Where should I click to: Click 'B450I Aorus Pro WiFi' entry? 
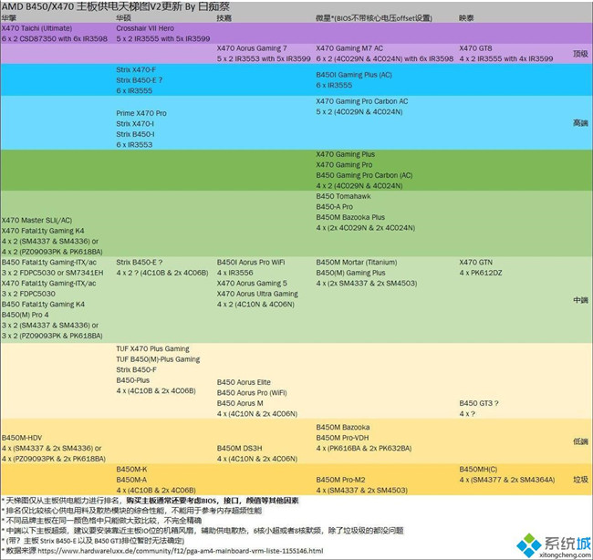251,262
